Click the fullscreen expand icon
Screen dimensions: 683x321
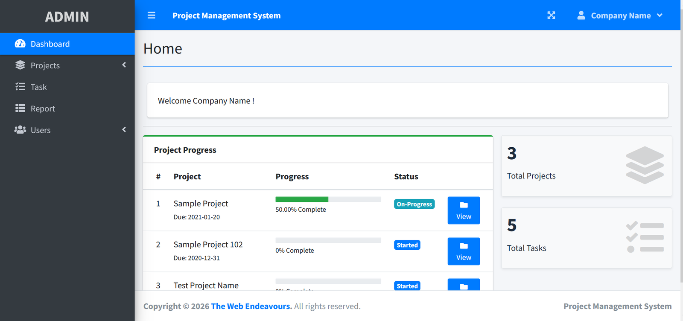(551, 15)
